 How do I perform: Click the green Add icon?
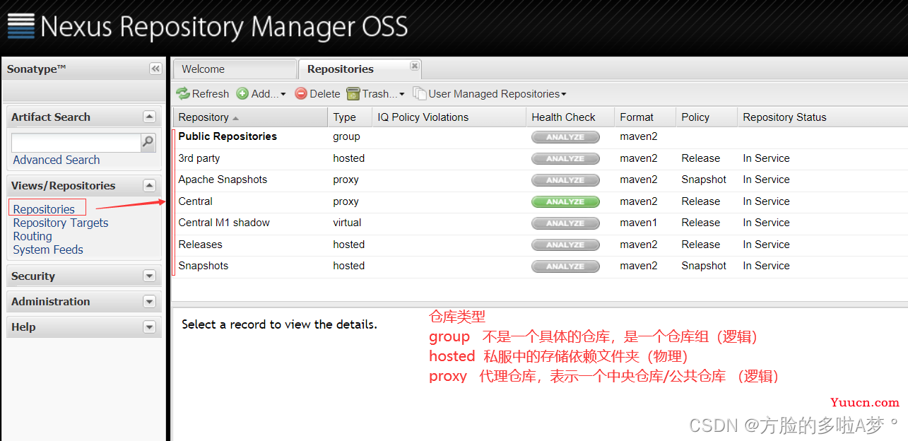(x=242, y=93)
